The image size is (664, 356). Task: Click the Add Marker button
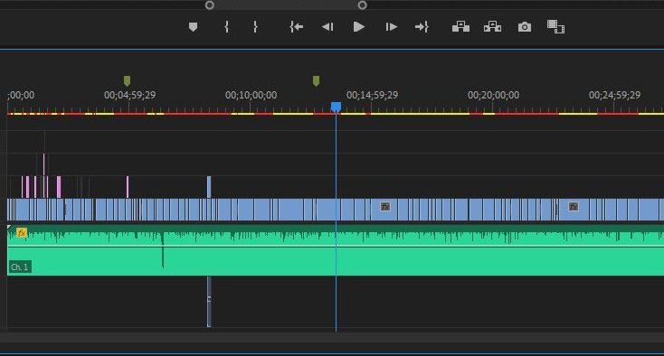point(193,27)
